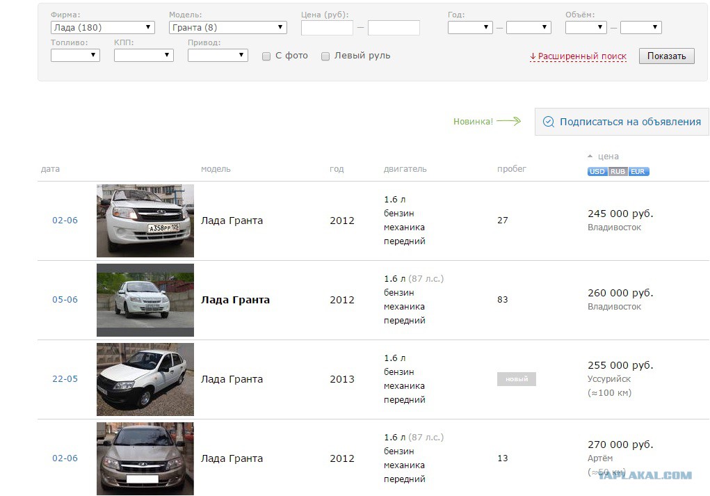Open the minimum engine volume dropdown
This screenshot has width=710, height=496.
pyautogui.click(x=586, y=28)
